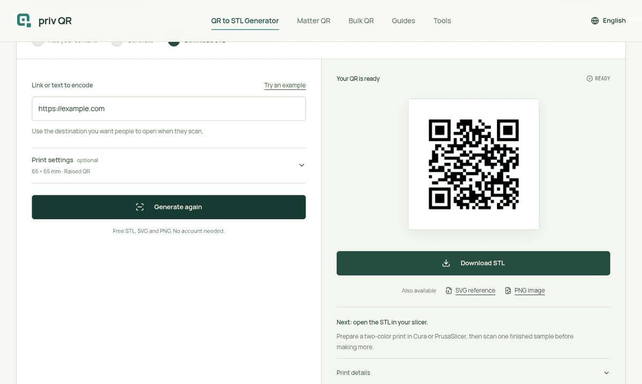Open the English language selector

608,20
